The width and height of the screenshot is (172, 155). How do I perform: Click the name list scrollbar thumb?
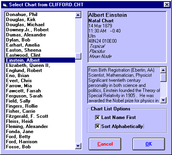pos(78,56)
